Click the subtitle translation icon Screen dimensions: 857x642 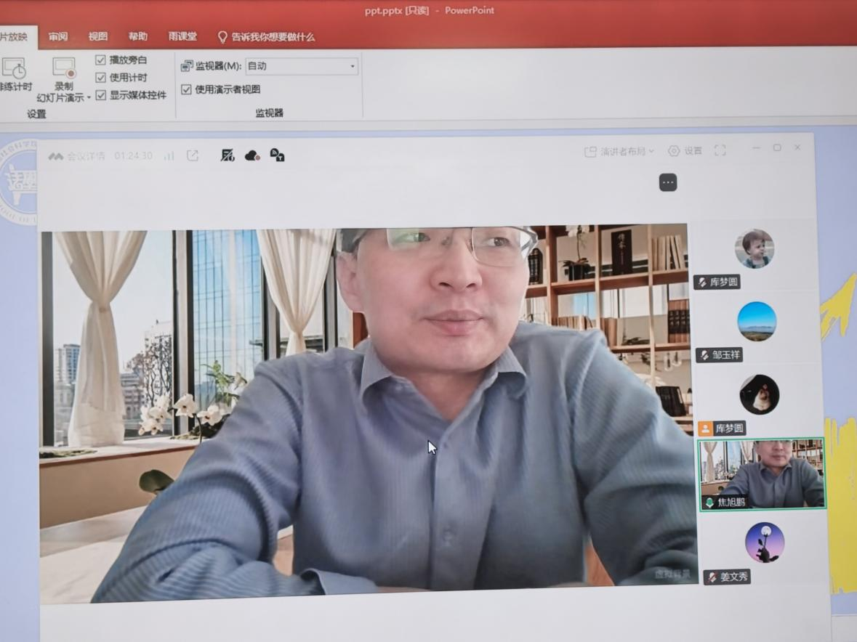[x=277, y=155]
